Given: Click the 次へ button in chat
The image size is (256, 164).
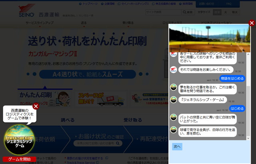Looking at the screenshot, I should [x=177, y=146].
